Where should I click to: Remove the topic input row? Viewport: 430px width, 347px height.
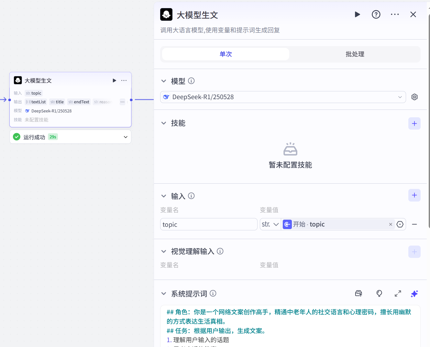click(414, 224)
